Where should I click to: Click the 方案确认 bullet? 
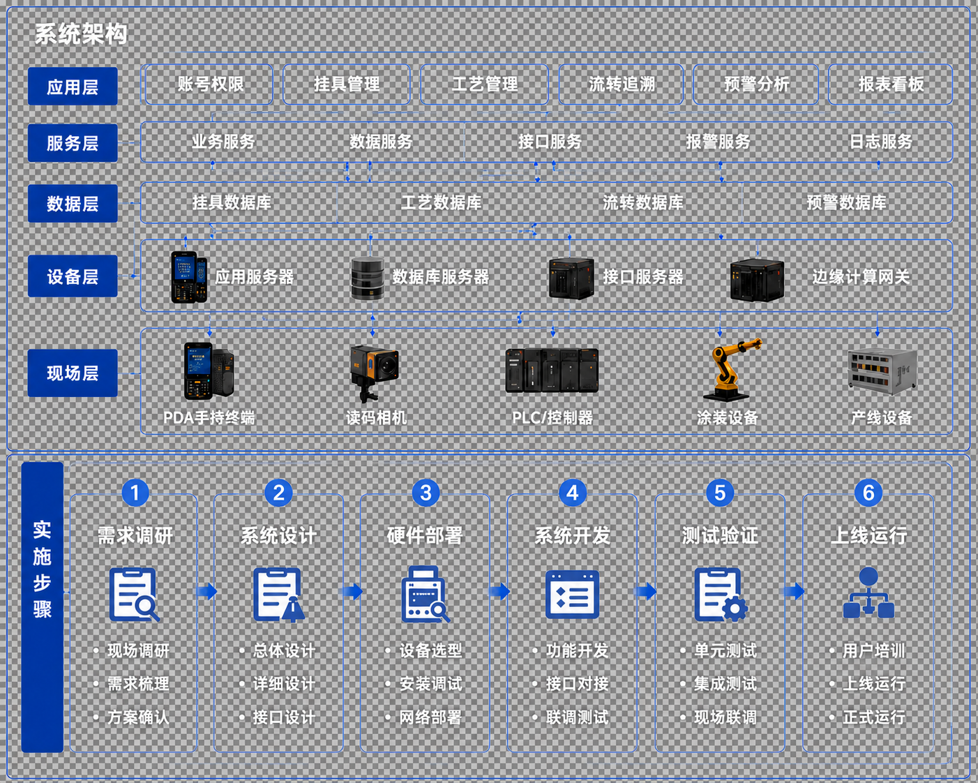coord(138,717)
